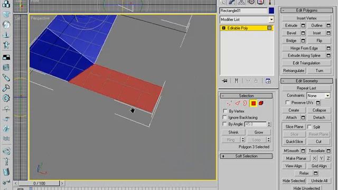The image size is (338, 190).
Task: Click Hinge From Edge button
Action: tap(304, 48)
